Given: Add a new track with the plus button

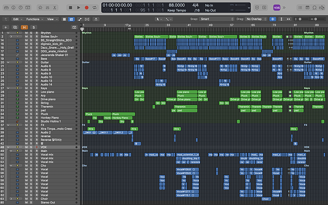Looking at the screenshot, I should coord(6,27).
